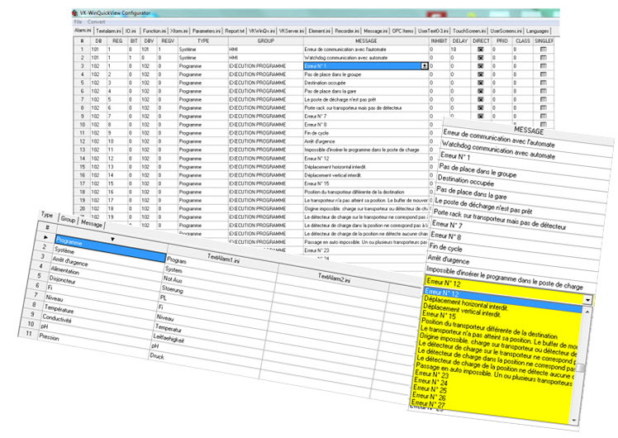The width and height of the screenshot is (618, 438).
Task: Toggle DIRECT checkbox in Pas de place dans le groupe row
Action: click(481, 74)
